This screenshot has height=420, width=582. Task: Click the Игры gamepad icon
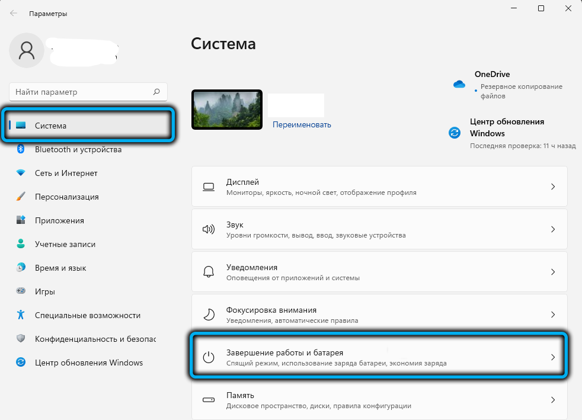(21, 291)
